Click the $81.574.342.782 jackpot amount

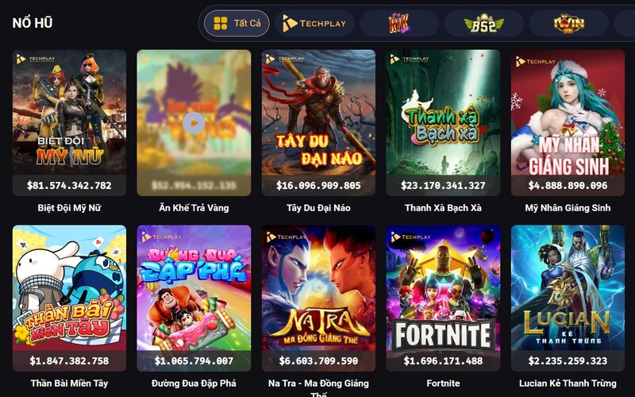(69, 186)
